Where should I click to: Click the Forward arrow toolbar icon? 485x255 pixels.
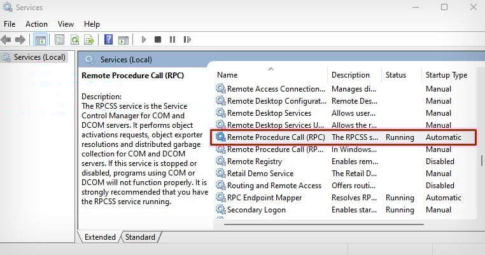coord(20,39)
